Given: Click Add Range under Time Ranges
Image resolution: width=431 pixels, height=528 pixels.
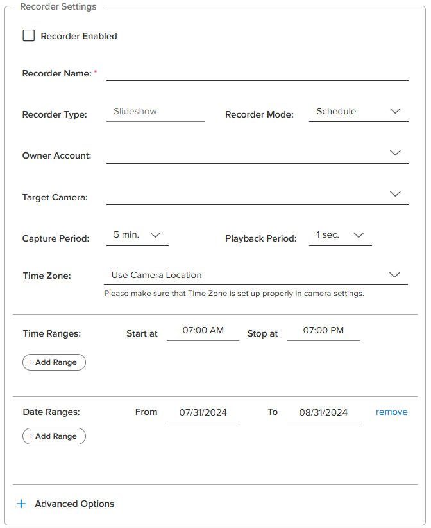Looking at the screenshot, I should (54, 362).
